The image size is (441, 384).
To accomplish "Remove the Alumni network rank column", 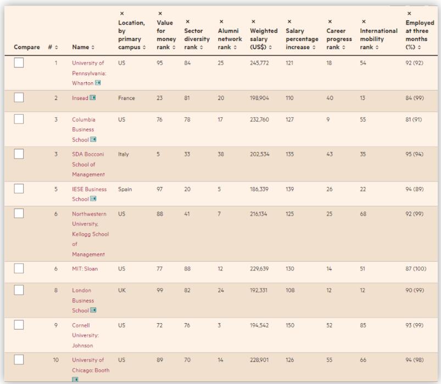I will coord(221,21).
